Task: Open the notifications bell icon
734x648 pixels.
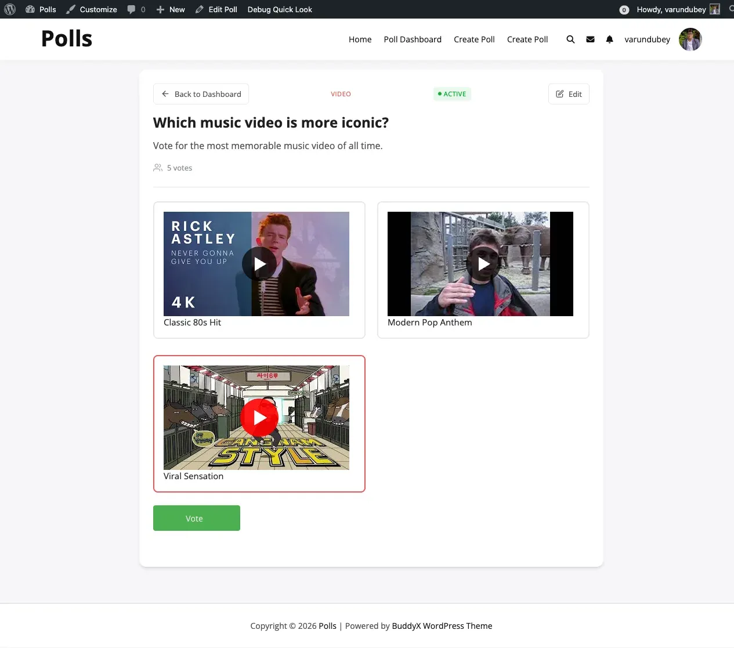Action: point(609,39)
